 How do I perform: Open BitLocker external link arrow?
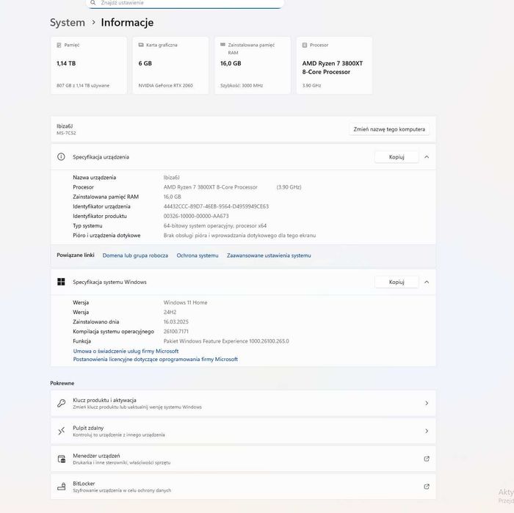click(x=427, y=487)
